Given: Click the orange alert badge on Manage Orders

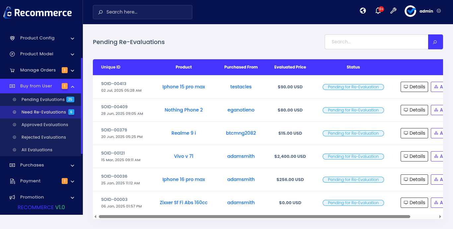Looking at the screenshot, I should [65, 70].
